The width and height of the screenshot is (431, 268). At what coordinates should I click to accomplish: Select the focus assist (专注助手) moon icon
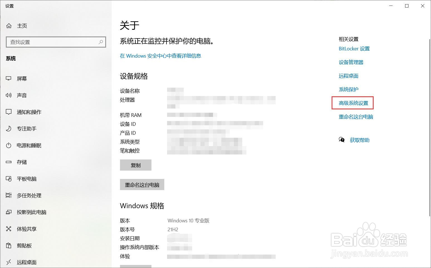tap(9, 129)
